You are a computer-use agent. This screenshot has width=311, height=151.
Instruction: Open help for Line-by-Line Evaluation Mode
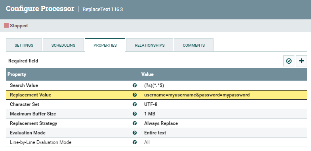coord(135,142)
